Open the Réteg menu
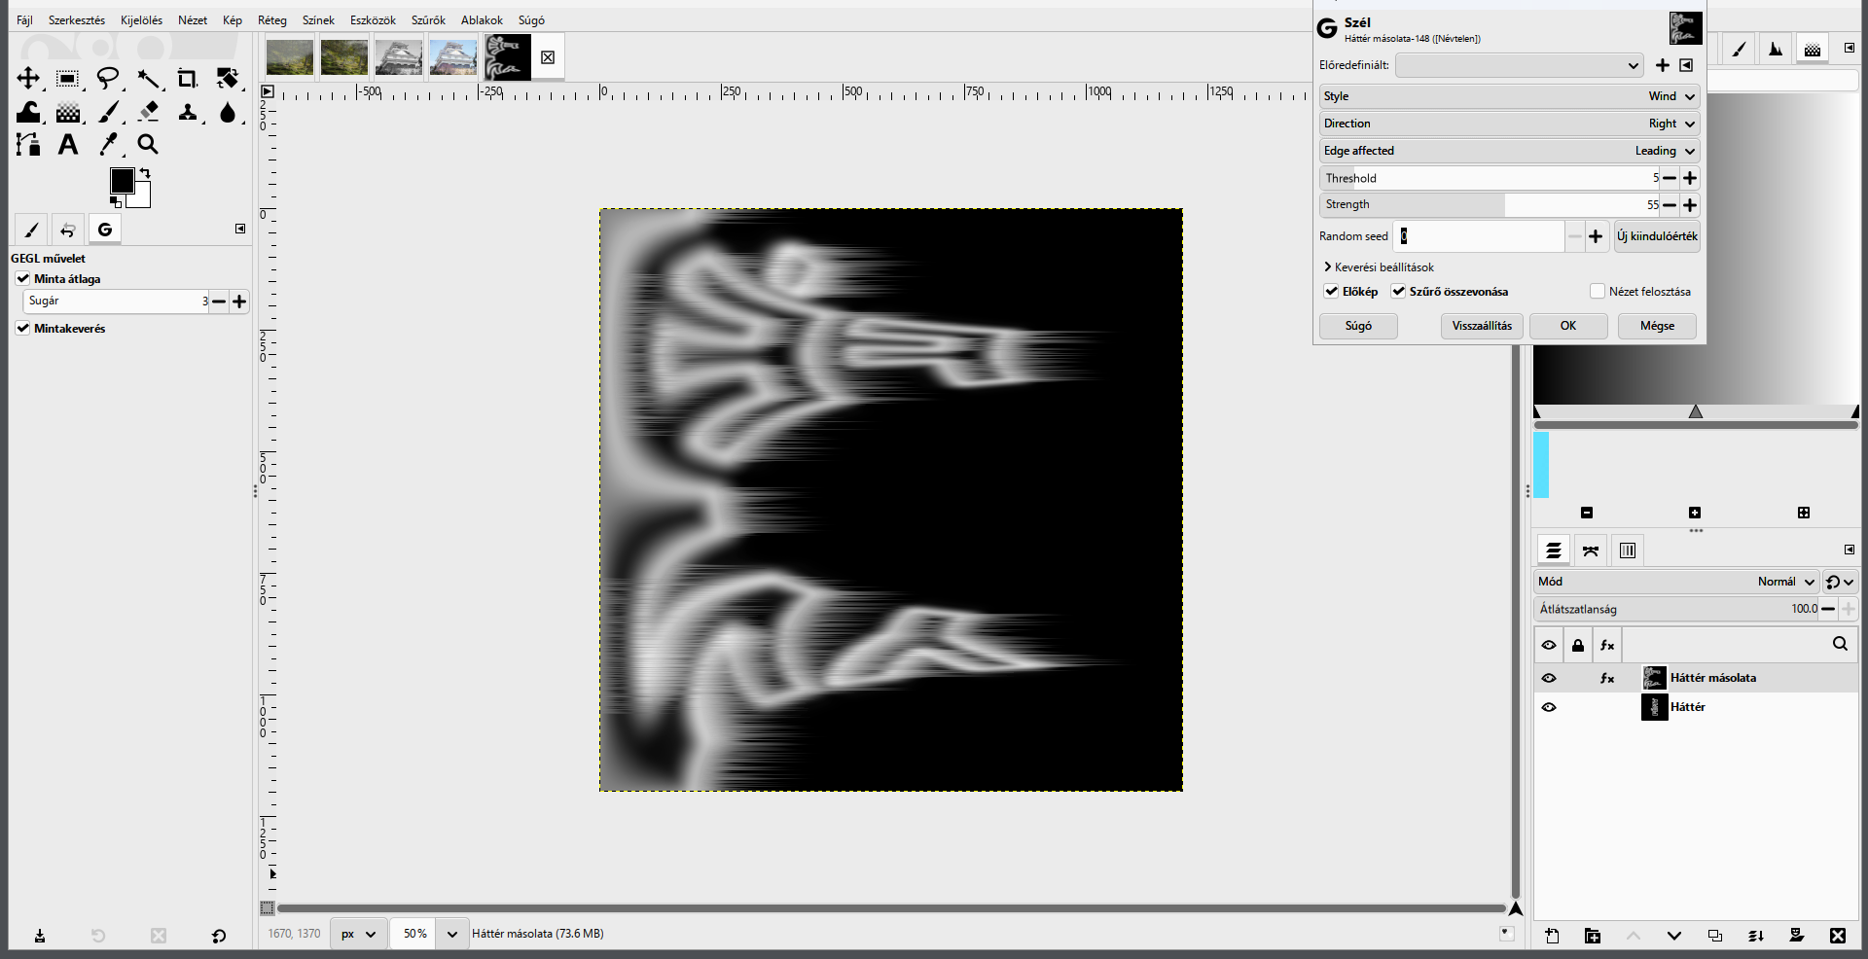Screen dimensions: 1868x959 click(x=272, y=20)
